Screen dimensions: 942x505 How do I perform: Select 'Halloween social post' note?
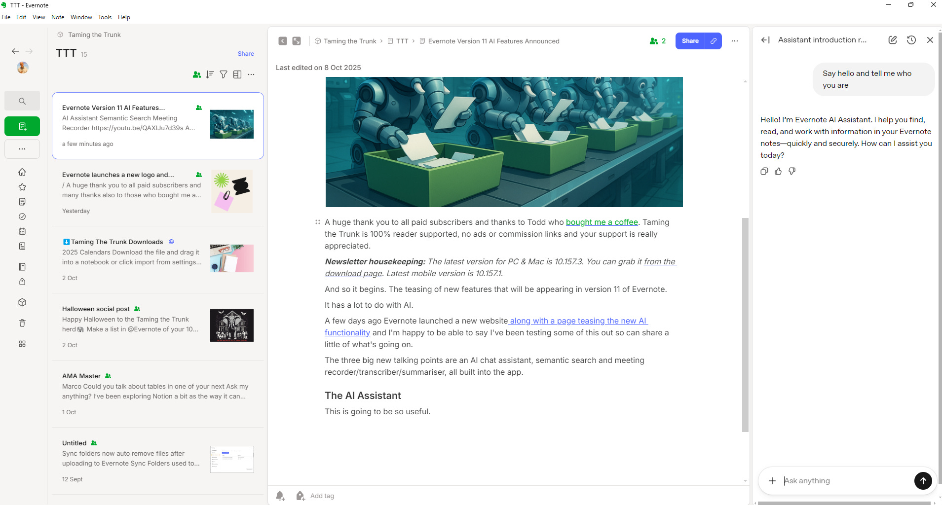[158, 327]
